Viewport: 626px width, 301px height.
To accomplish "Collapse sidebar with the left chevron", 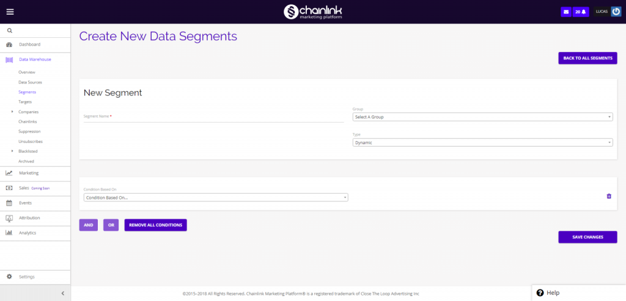I will (x=63, y=294).
